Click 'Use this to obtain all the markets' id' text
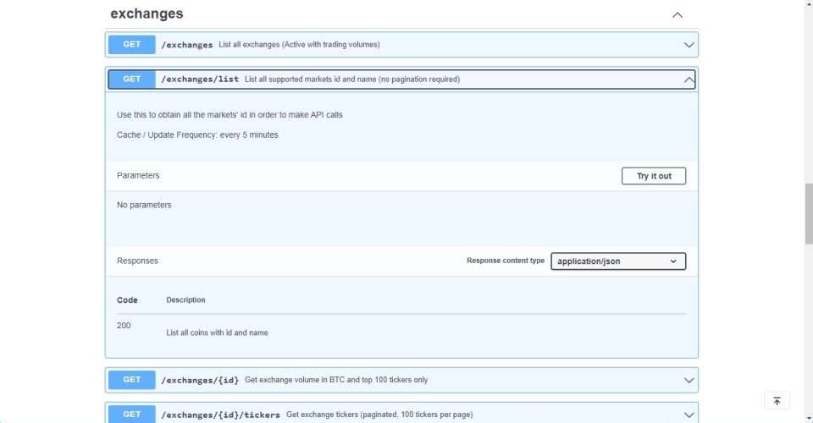 point(230,115)
